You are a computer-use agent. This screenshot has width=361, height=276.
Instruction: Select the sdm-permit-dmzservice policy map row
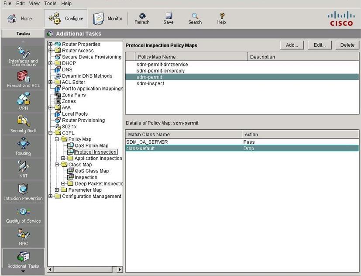[x=242, y=64]
